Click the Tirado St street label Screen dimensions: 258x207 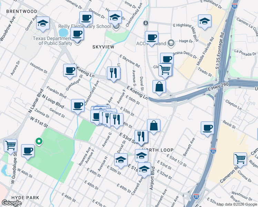tap(205, 72)
